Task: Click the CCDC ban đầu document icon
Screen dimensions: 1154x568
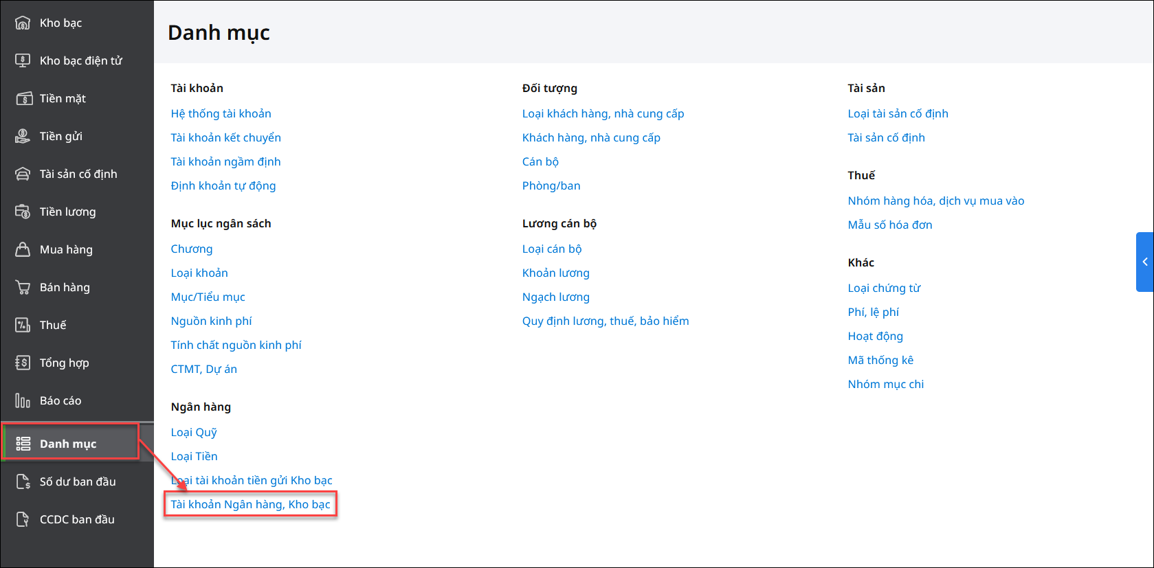Action: pyautogui.click(x=23, y=519)
